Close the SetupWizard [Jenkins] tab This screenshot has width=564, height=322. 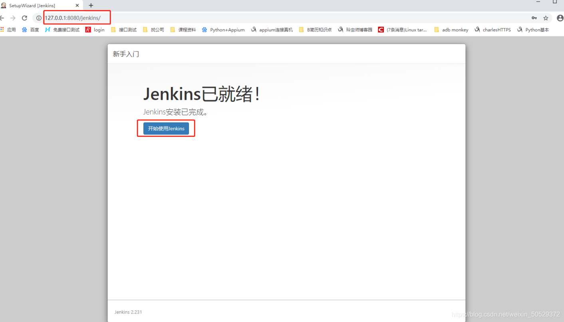click(77, 6)
